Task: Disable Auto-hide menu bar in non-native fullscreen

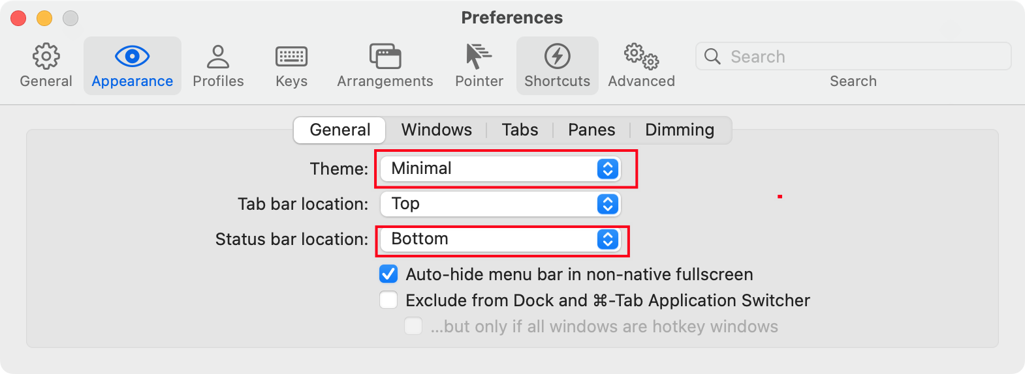Action: point(388,274)
